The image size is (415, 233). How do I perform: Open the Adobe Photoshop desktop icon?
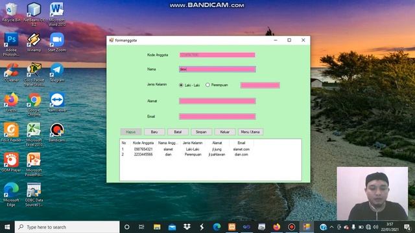pyautogui.click(x=11, y=44)
